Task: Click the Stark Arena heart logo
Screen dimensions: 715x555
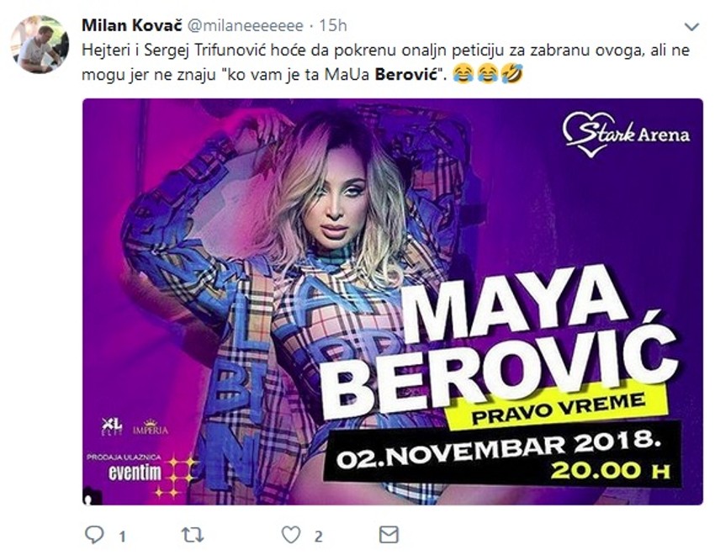Action: coord(588,133)
